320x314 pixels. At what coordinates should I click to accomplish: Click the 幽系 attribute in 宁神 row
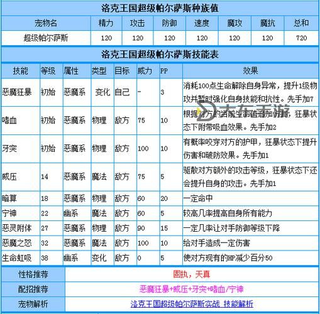[71, 214]
